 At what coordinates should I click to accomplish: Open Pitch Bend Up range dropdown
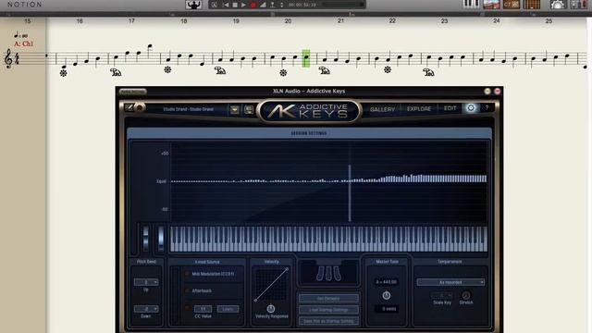point(146,282)
